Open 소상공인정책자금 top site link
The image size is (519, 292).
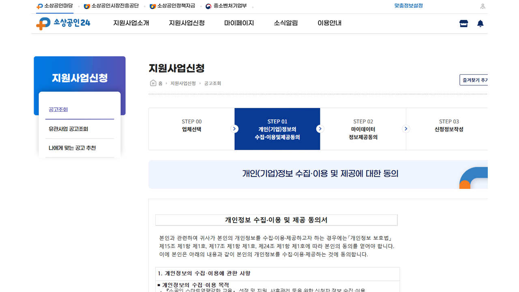pos(172,6)
